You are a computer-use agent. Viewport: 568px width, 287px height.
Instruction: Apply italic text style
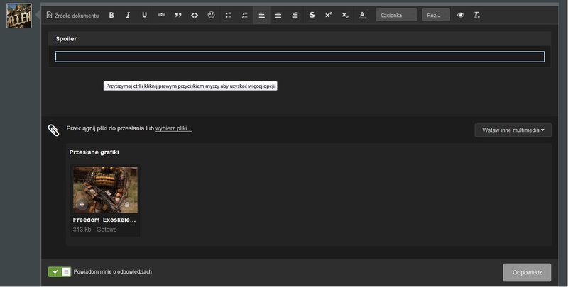(x=128, y=15)
